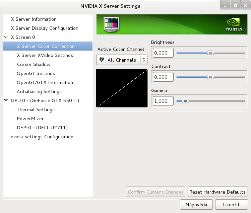Open the All Channels color channel dropdown

click(122, 60)
